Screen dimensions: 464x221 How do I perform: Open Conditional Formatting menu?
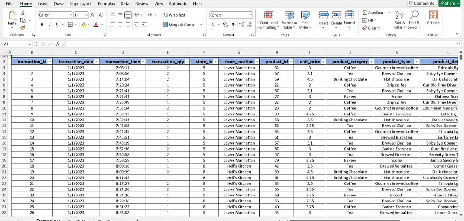268,20
